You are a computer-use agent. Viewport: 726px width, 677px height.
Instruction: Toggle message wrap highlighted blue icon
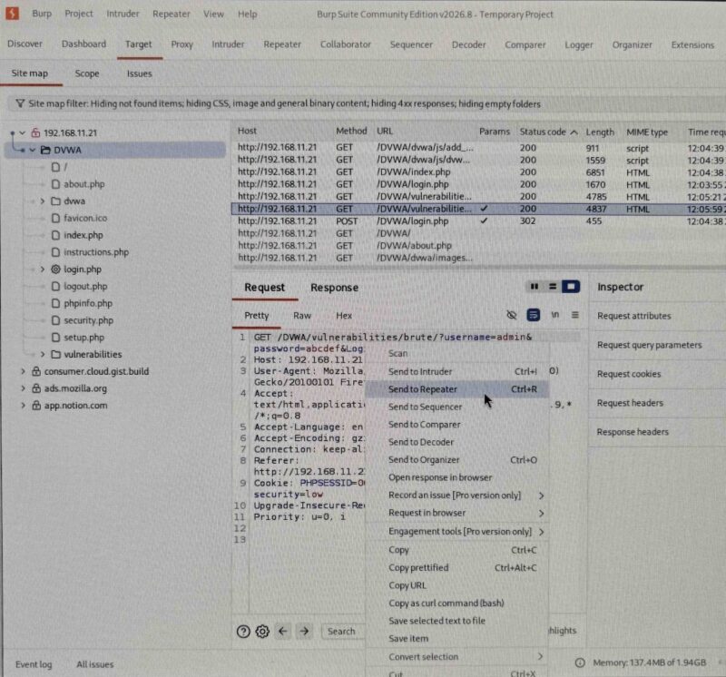point(533,315)
